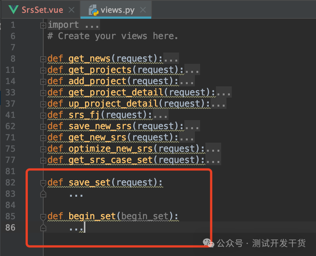The width and height of the screenshot is (316, 256).
Task: Click the save_set function name
Action: tap(90, 182)
